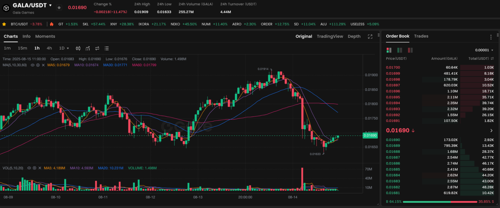Image resolution: width=500 pixels, height=208 pixels.
Task: Click the swap arrows icon in chart toolbar
Action: 97,48
